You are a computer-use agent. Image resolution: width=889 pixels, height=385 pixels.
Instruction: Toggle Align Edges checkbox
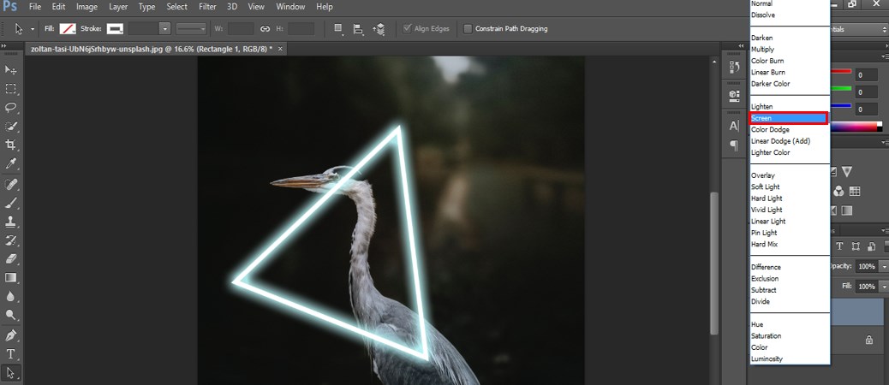pos(407,29)
